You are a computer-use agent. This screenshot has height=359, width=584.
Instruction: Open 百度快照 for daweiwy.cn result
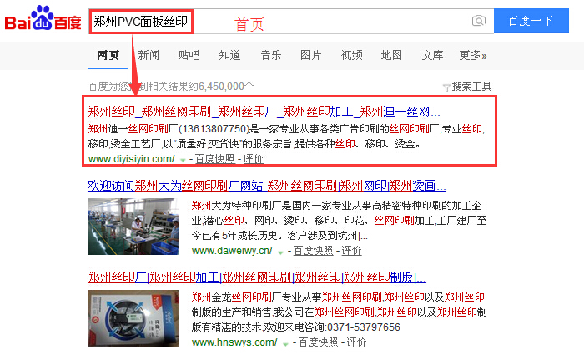(313, 251)
